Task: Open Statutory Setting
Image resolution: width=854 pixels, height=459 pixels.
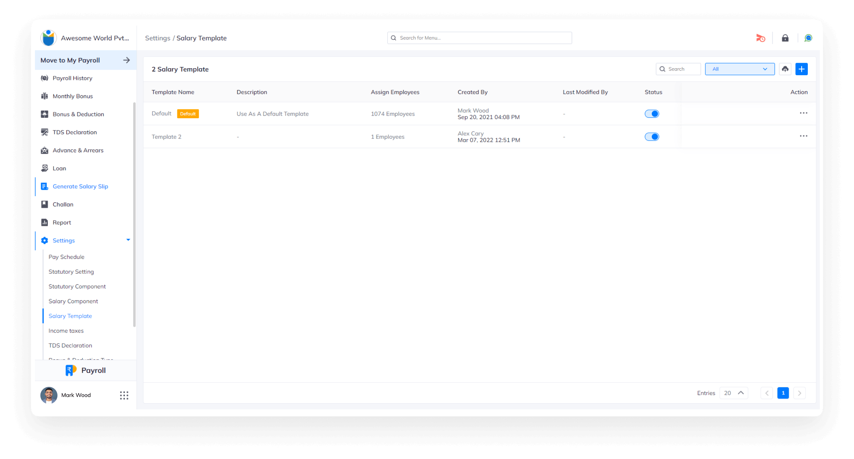Action: [71, 272]
